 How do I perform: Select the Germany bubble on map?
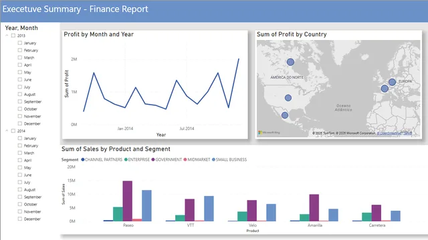393,82
